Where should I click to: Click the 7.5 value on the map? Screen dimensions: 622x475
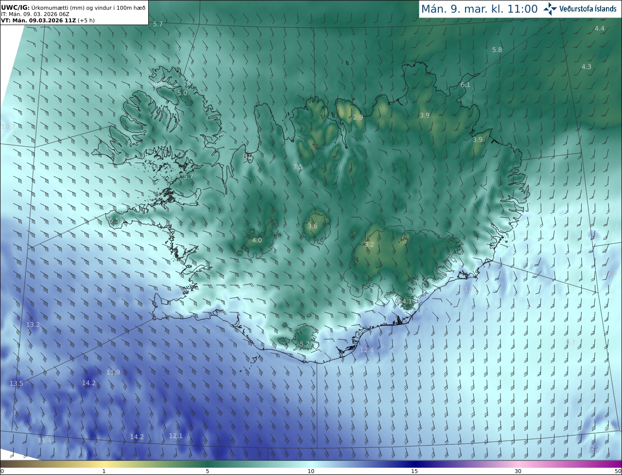coord(298,167)
